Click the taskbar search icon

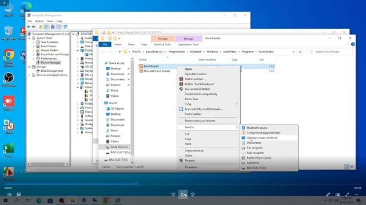tap(17, 200)
